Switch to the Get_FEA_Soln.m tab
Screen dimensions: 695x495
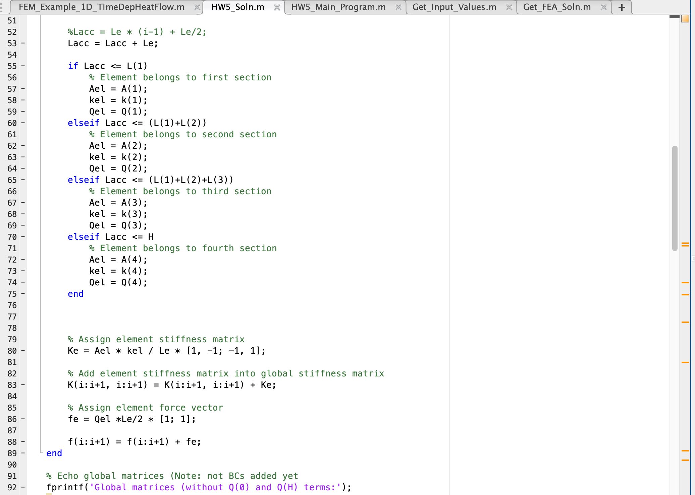coord(557,7)
